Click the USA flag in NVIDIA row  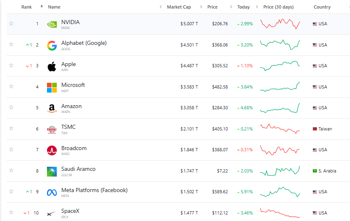pos(315,24)
